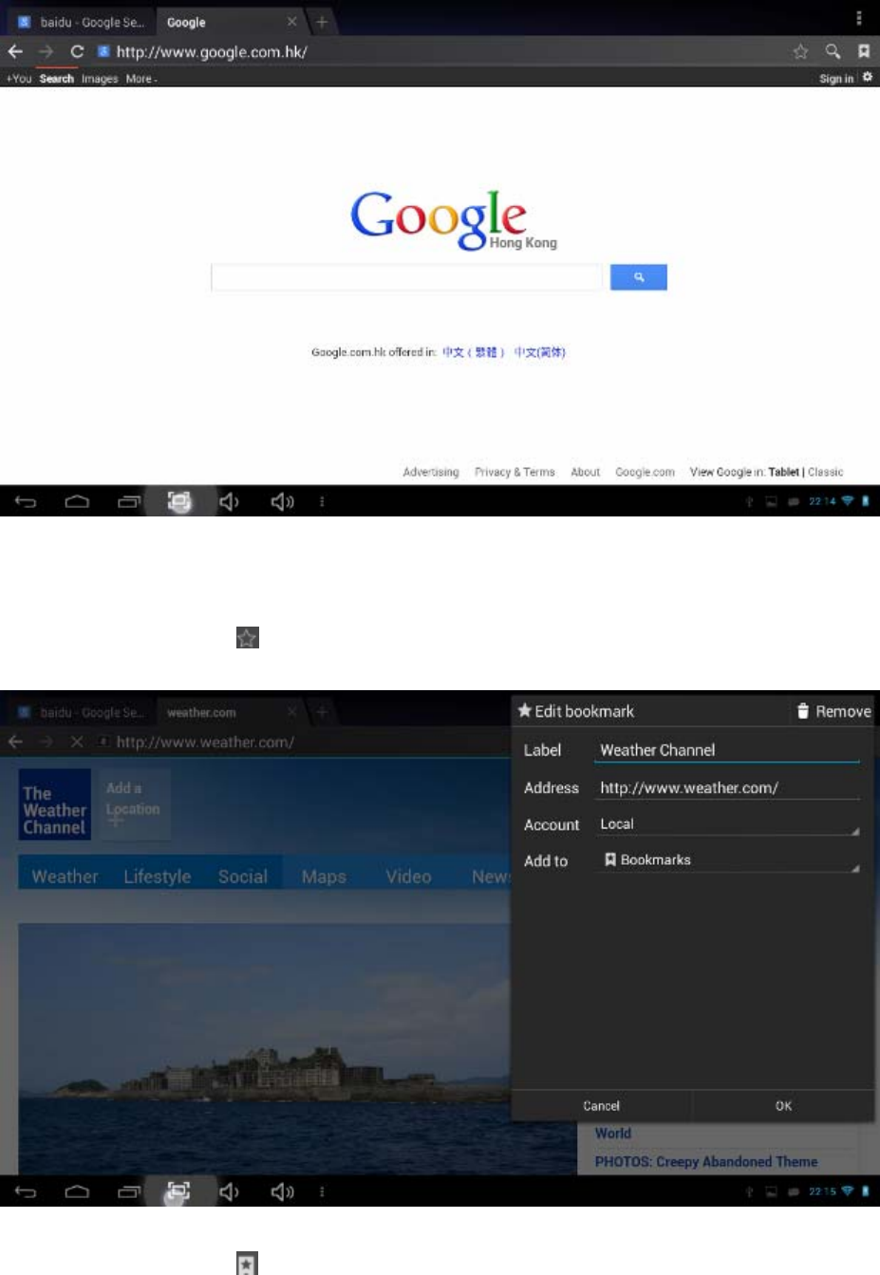880x1275 pixels.
Task: Open the Account dropdown showing Local
Action: [x=727, y=824]
